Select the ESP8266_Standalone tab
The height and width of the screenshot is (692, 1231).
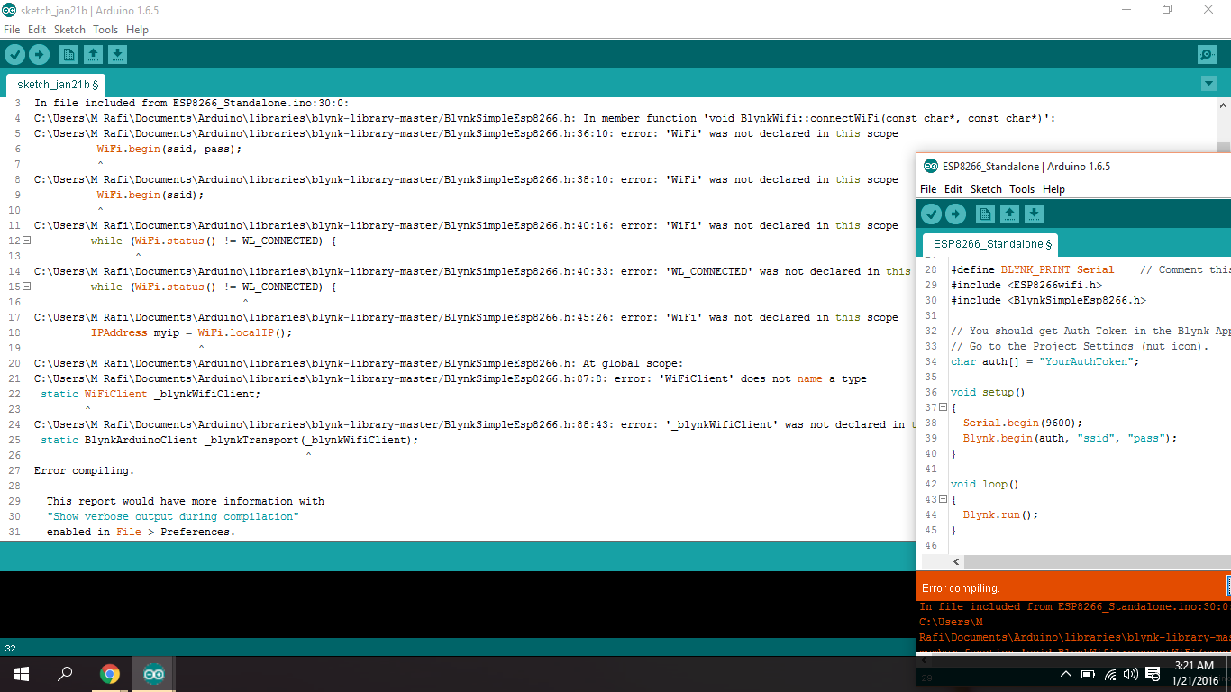(990, 244)
